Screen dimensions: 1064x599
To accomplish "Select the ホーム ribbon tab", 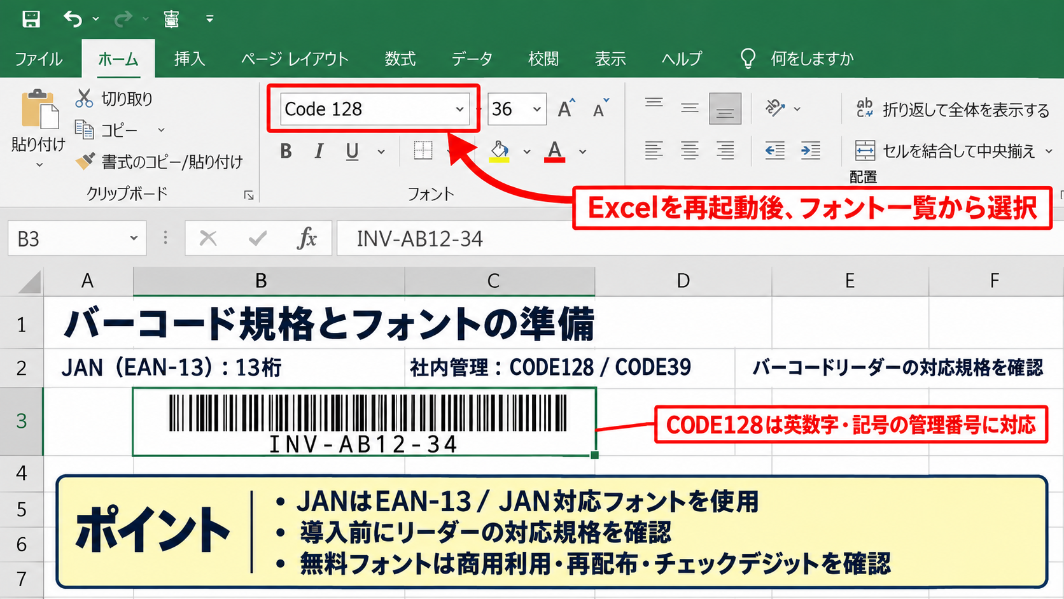I will click(x=118, y=59).
